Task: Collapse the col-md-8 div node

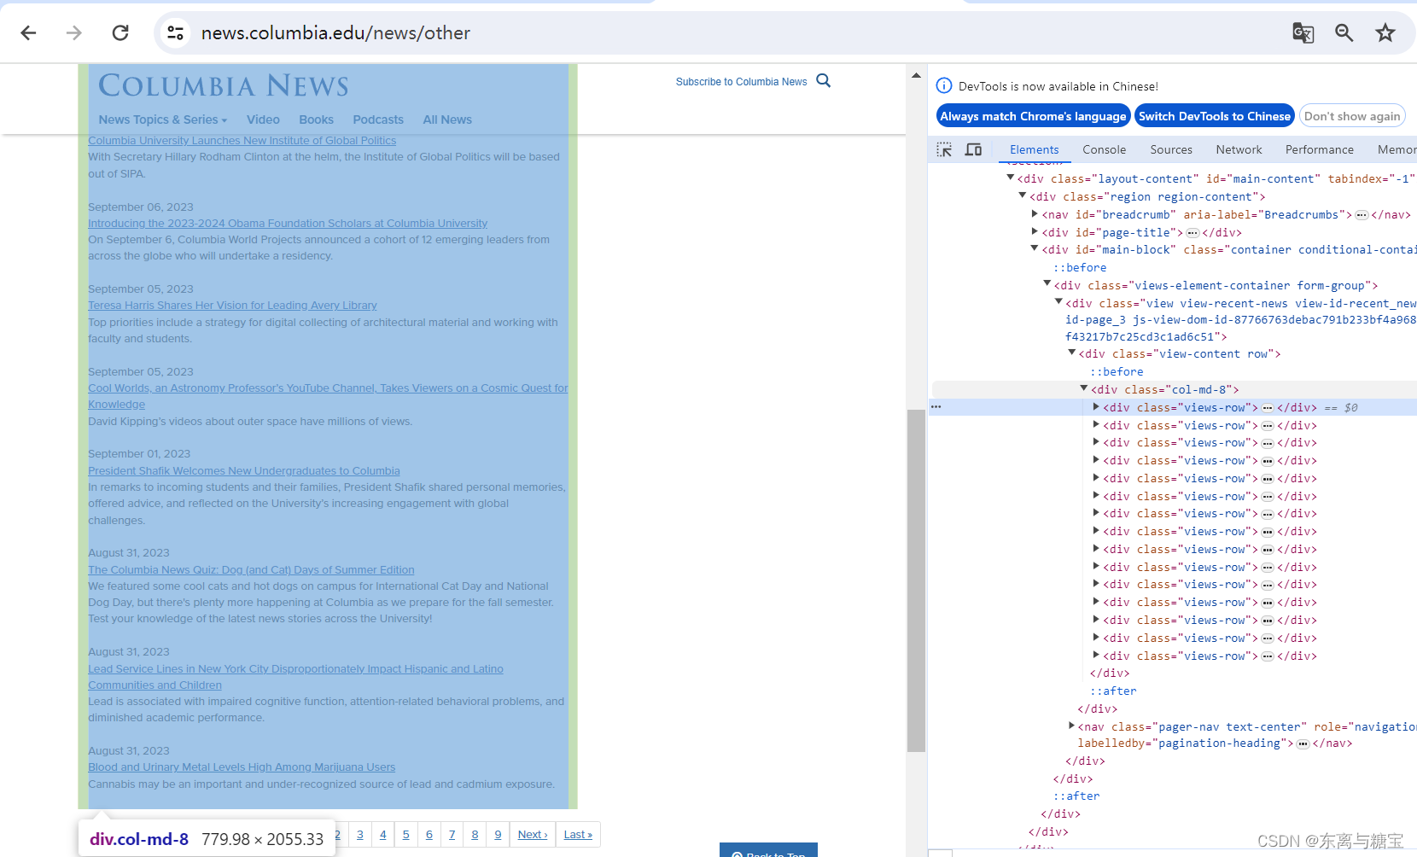Action: click(1084, 388)
